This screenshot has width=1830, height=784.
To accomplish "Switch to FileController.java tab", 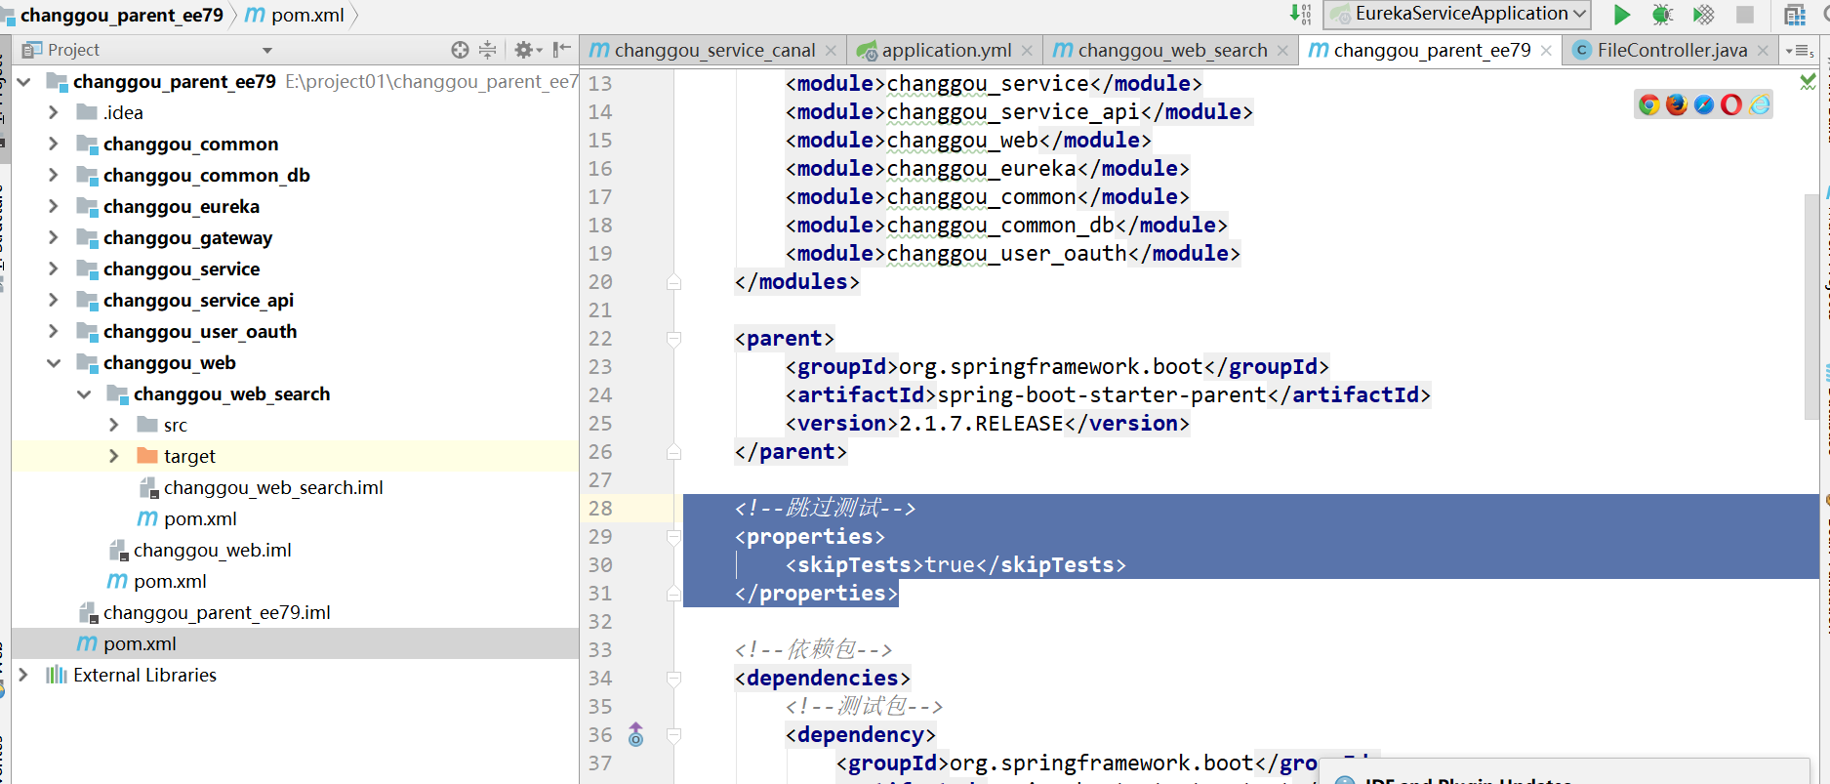I will click(x=1672, y=51).
